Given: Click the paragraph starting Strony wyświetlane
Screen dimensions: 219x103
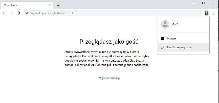Looking at the screenshot, I should coord(107,58).
